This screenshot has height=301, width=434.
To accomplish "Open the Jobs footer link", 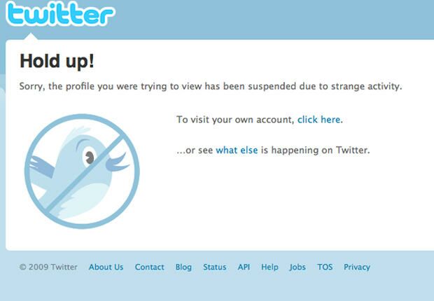I will (x=297, y=267).
